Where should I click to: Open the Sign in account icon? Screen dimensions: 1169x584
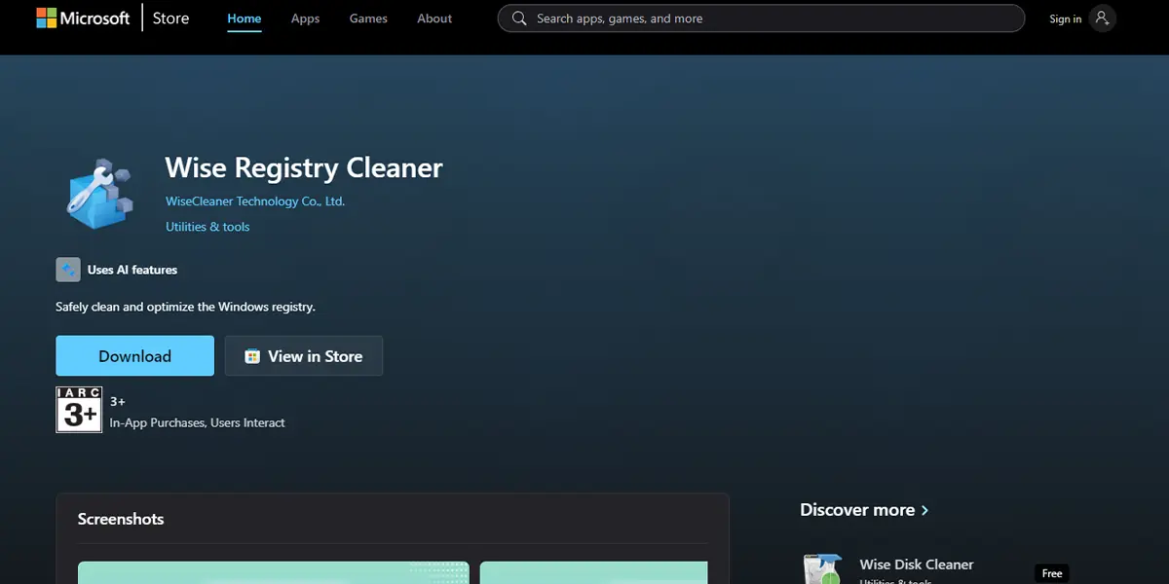(x=1102, y=18)
